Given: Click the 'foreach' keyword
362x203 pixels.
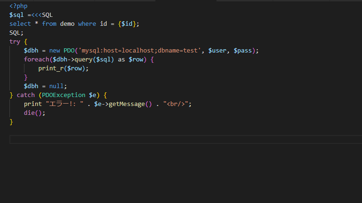Looking at the screenshot, I should click(37, 60).
